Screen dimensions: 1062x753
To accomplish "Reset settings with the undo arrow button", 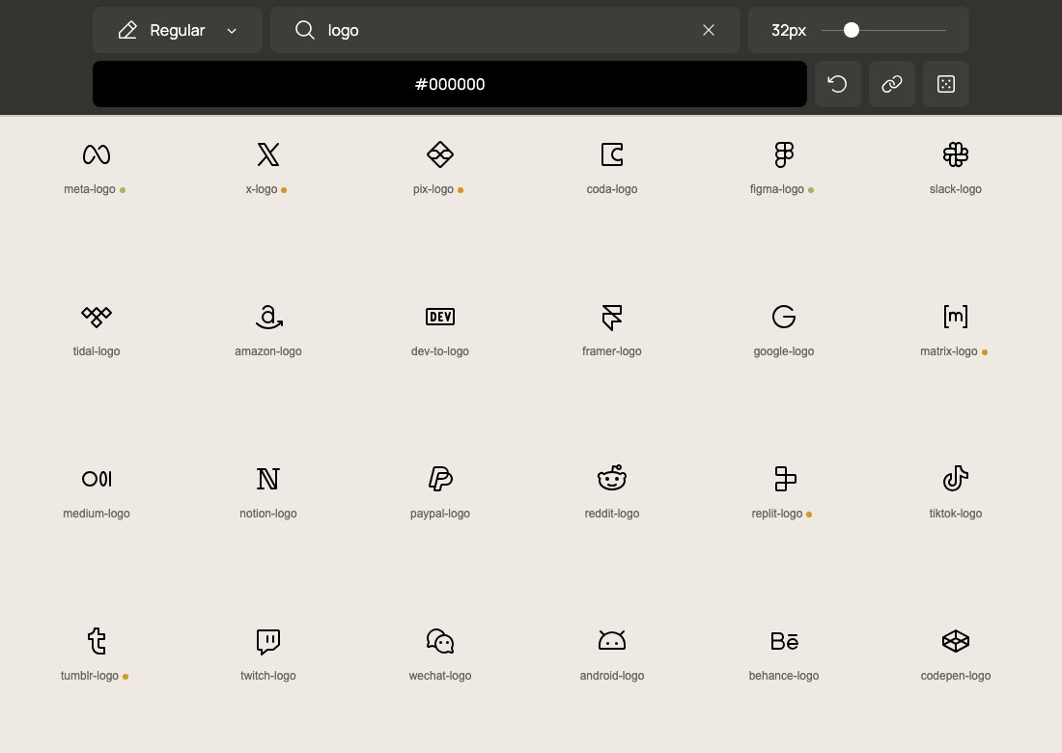I will coord(838,84).
